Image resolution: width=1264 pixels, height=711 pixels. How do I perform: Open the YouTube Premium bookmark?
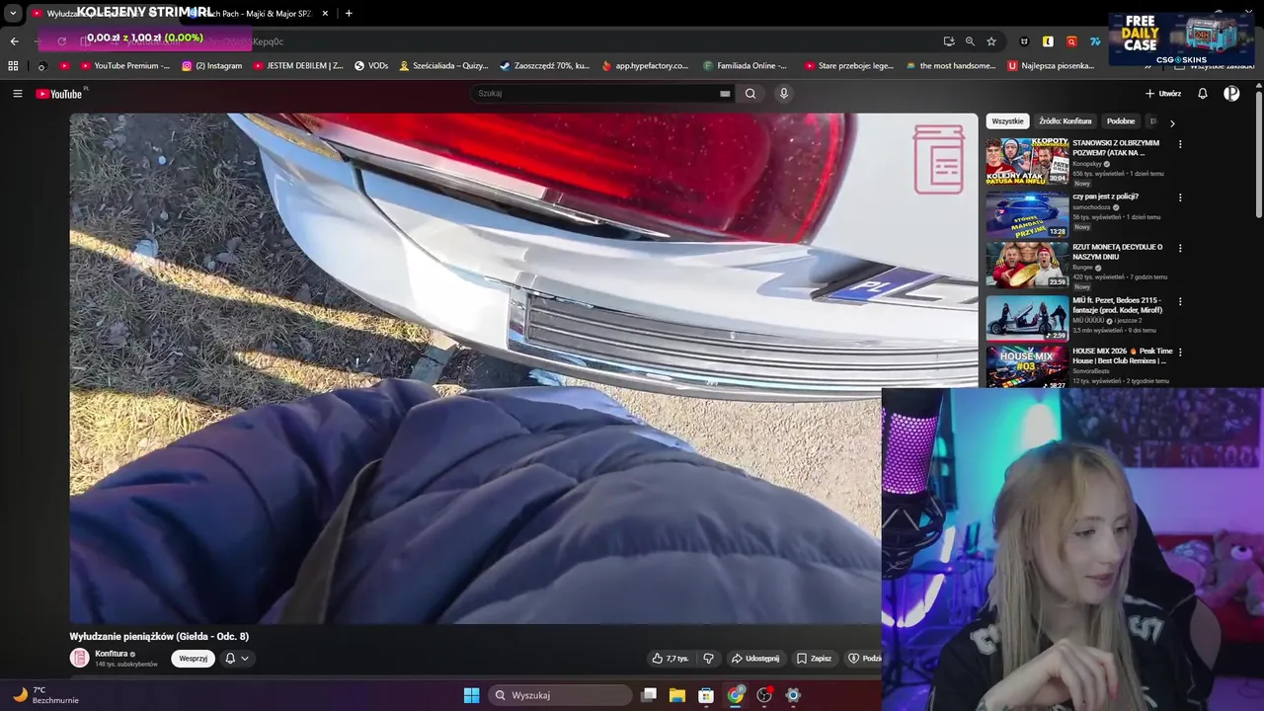(x=125, y=66)
